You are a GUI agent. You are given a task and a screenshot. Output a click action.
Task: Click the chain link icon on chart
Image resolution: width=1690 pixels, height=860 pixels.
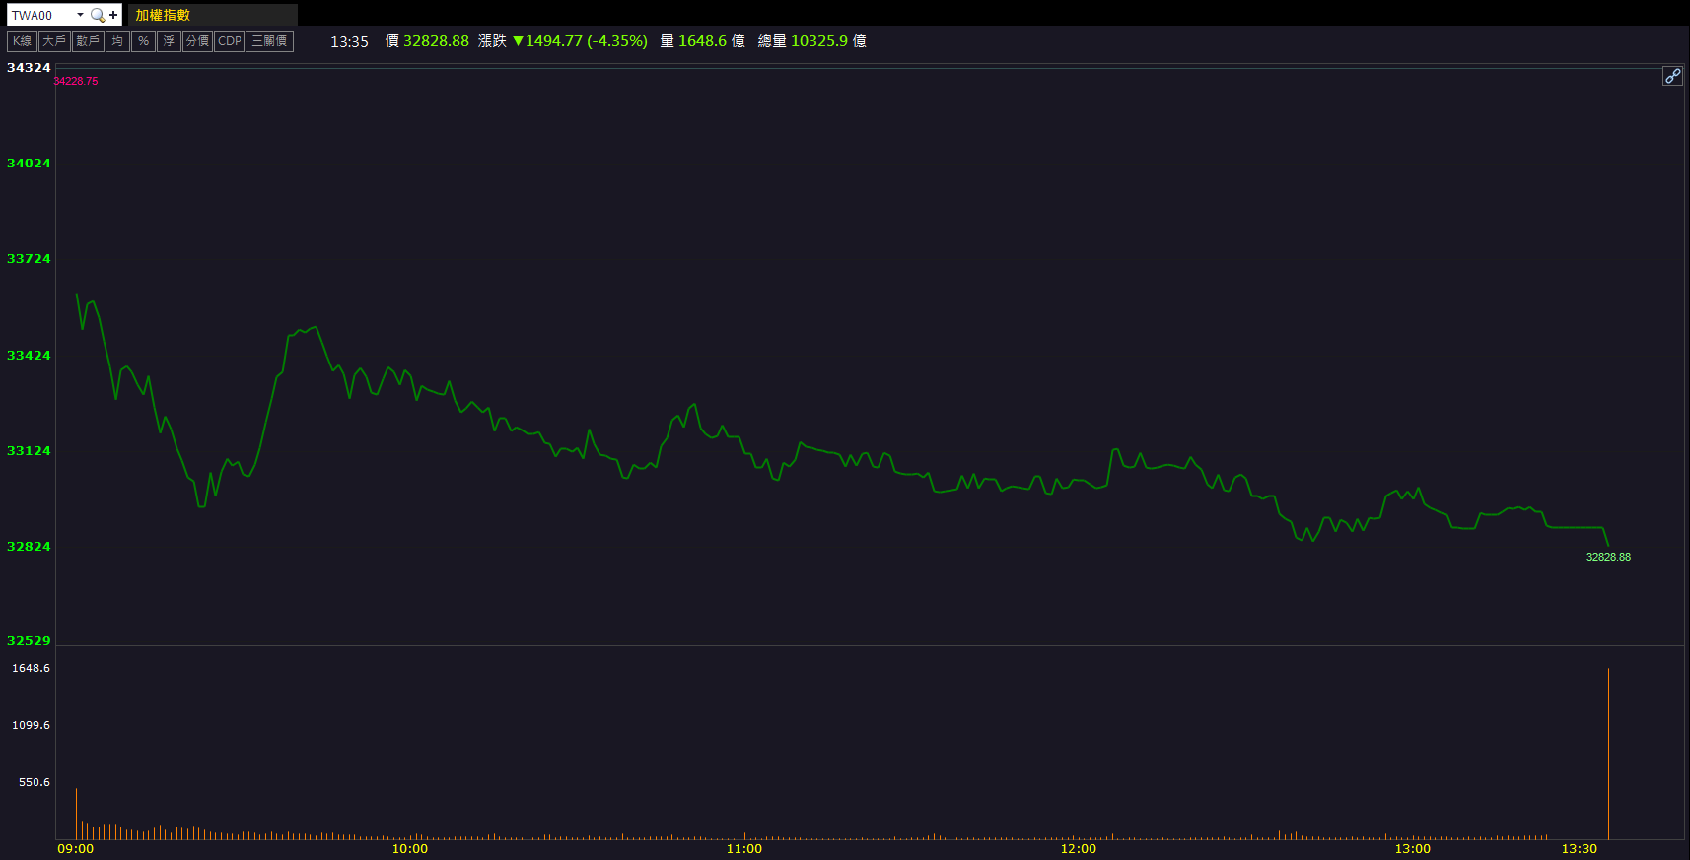tap(1672, 76)
